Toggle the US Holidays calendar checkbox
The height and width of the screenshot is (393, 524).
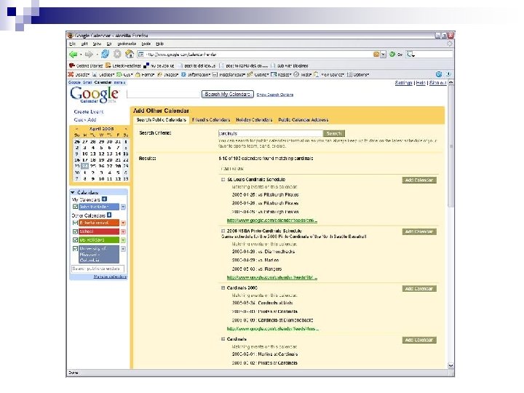pyautogui.click(x=75, y=240)
